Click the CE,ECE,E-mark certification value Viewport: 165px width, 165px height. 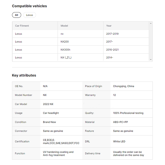61,142
